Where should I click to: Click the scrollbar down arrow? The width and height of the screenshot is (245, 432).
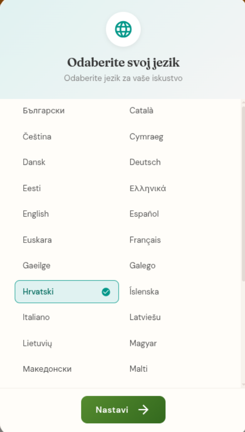pos(243,385)
